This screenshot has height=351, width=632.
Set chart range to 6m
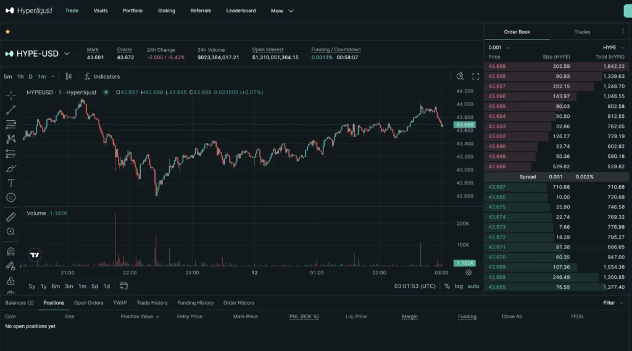pyautogui.click(x=56, y=286)
